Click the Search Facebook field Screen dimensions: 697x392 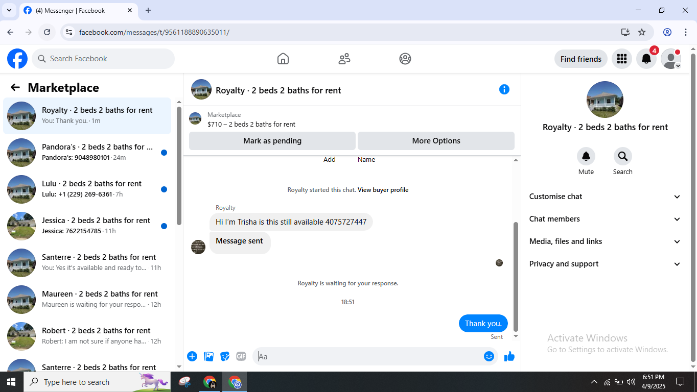pos(103,59)
